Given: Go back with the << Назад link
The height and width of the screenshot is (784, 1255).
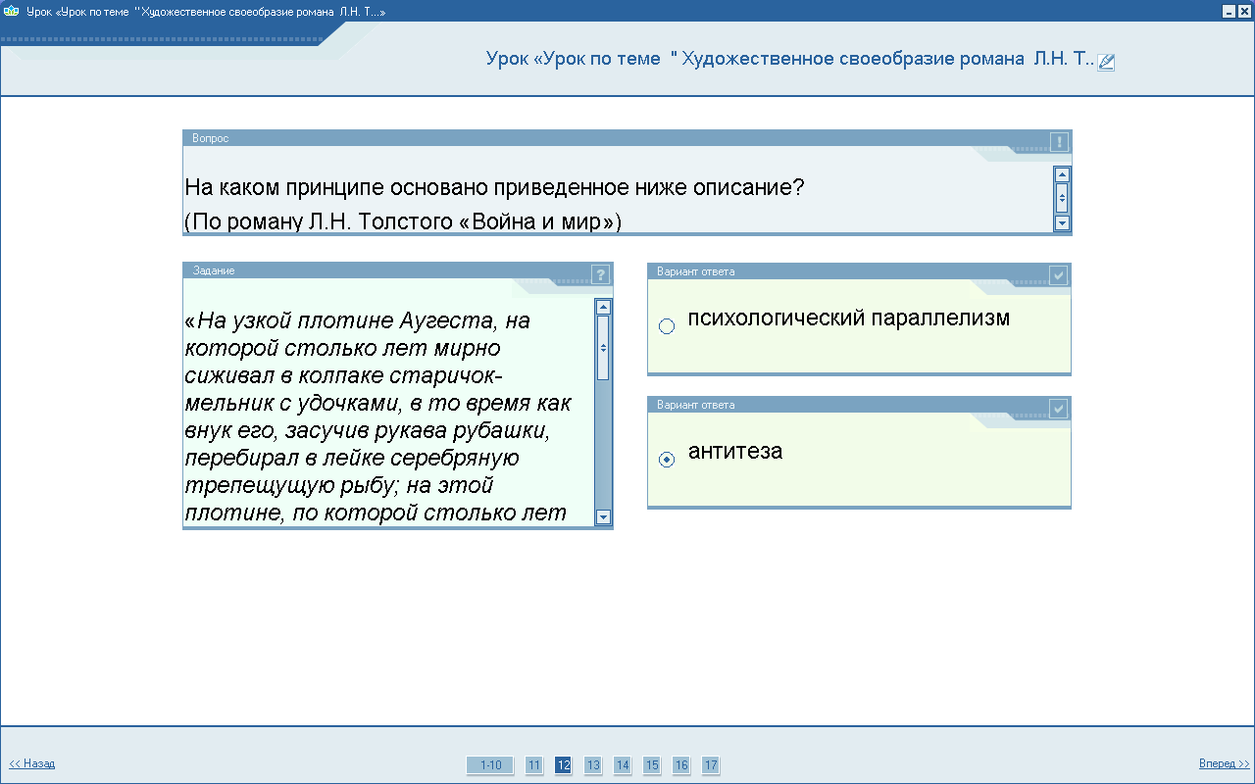Looking at the screenshot, I should 32,764.
